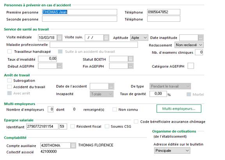Click the Date de l'accident field
The image size is (225, 160).
tap(99, 86)
